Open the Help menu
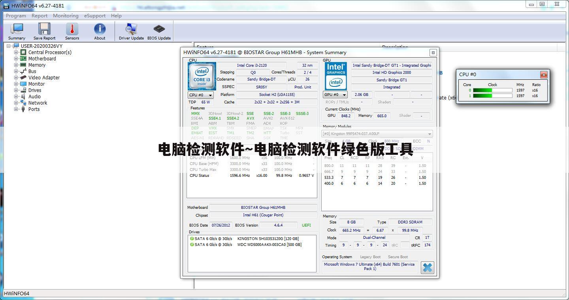This screenshot has height=300, width=569. (116, 16)
